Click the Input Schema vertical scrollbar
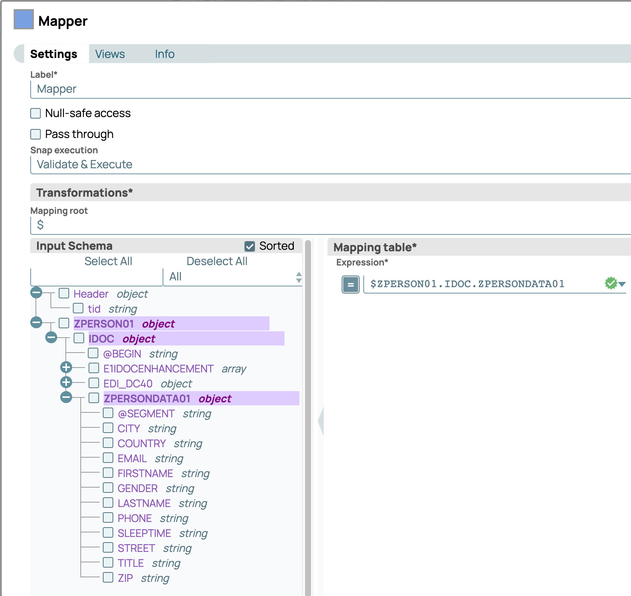This screenshot has height=596, width=631. click(308, 411)
